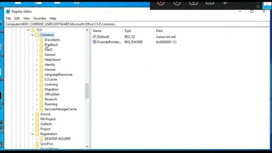
Task: Collapse the 15.0 key
Action: 28,30
